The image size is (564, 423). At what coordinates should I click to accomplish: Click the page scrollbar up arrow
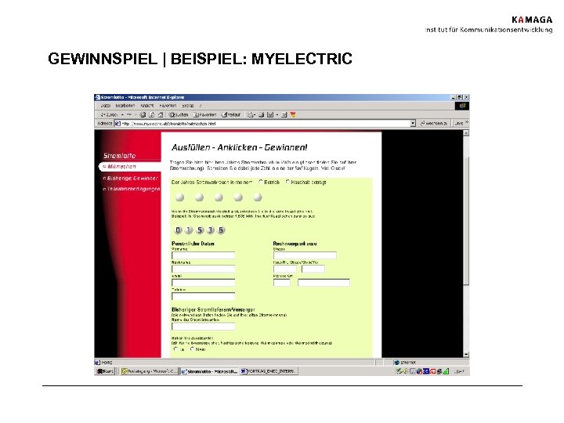[466, 133]
